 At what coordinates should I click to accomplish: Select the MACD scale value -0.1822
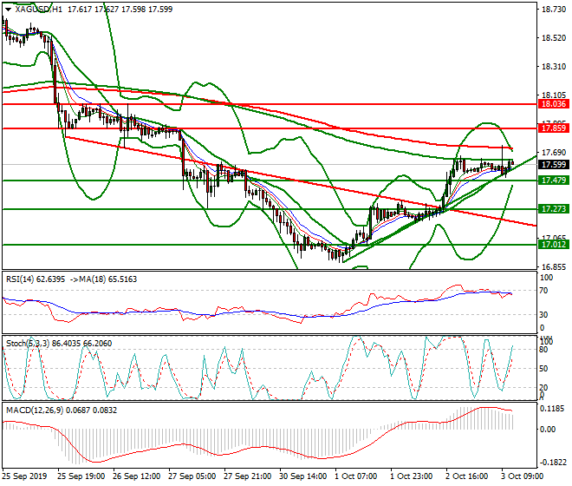tap(553, 463)
